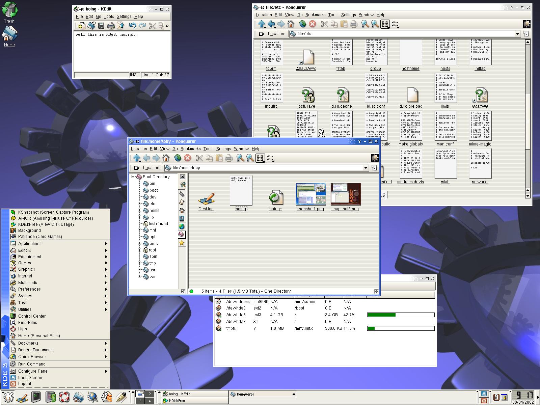This screenshot has width=540, height=405.
Task: Toggle the home directory sidebar tab
Action: (182, 210)
